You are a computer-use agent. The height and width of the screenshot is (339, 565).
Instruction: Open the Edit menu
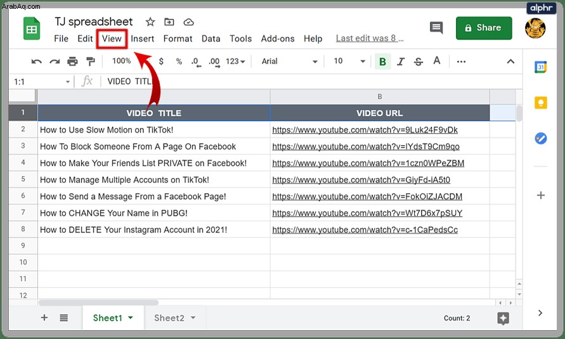[85, 39]
